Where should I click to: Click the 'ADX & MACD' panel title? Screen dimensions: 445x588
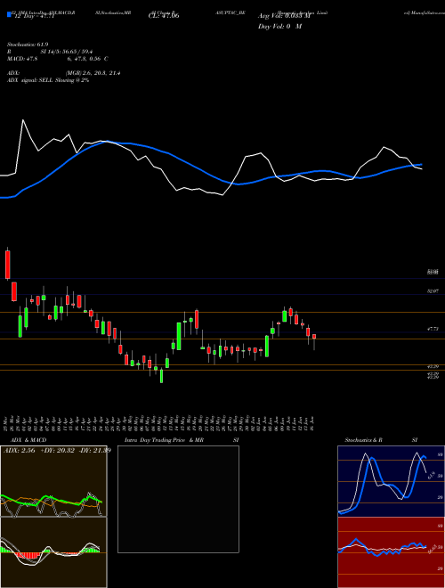pyautogui.click(x=28, y=440)
